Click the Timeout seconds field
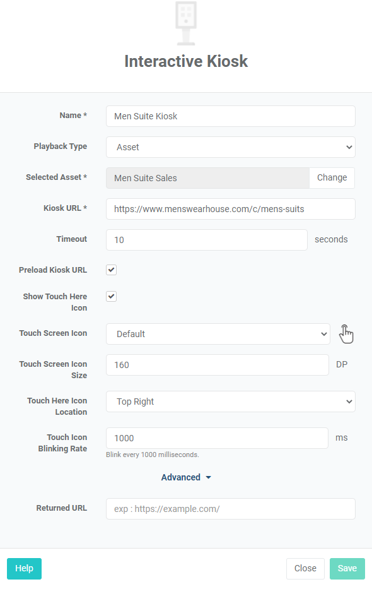This screenshot has height=589, width=372. point(207,240)
